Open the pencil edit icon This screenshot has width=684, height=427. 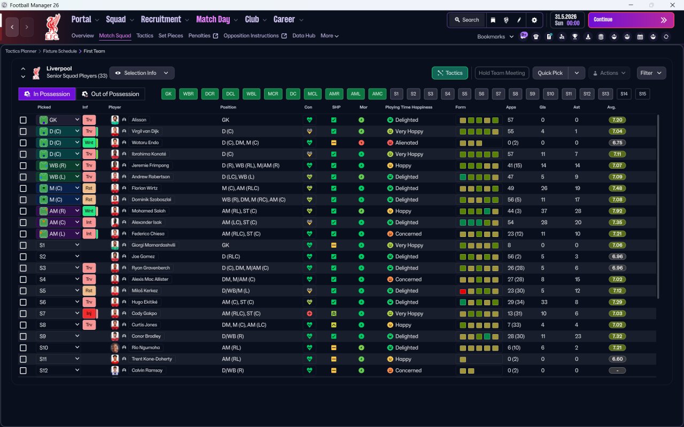coord(519,20)
